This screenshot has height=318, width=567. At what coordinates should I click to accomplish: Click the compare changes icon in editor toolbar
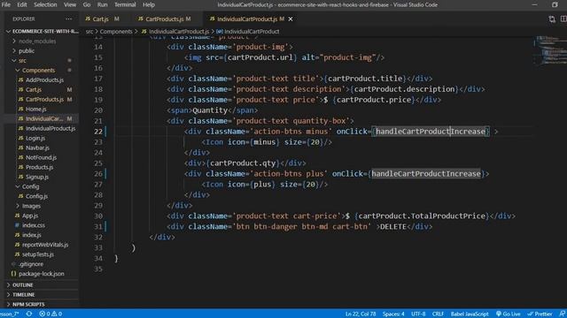[552, 19]
